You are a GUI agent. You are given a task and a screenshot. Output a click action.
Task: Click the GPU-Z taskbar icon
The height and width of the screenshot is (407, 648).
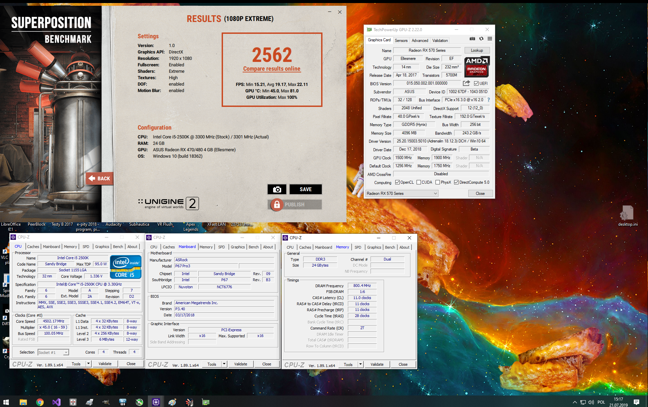tap(205, 402)
